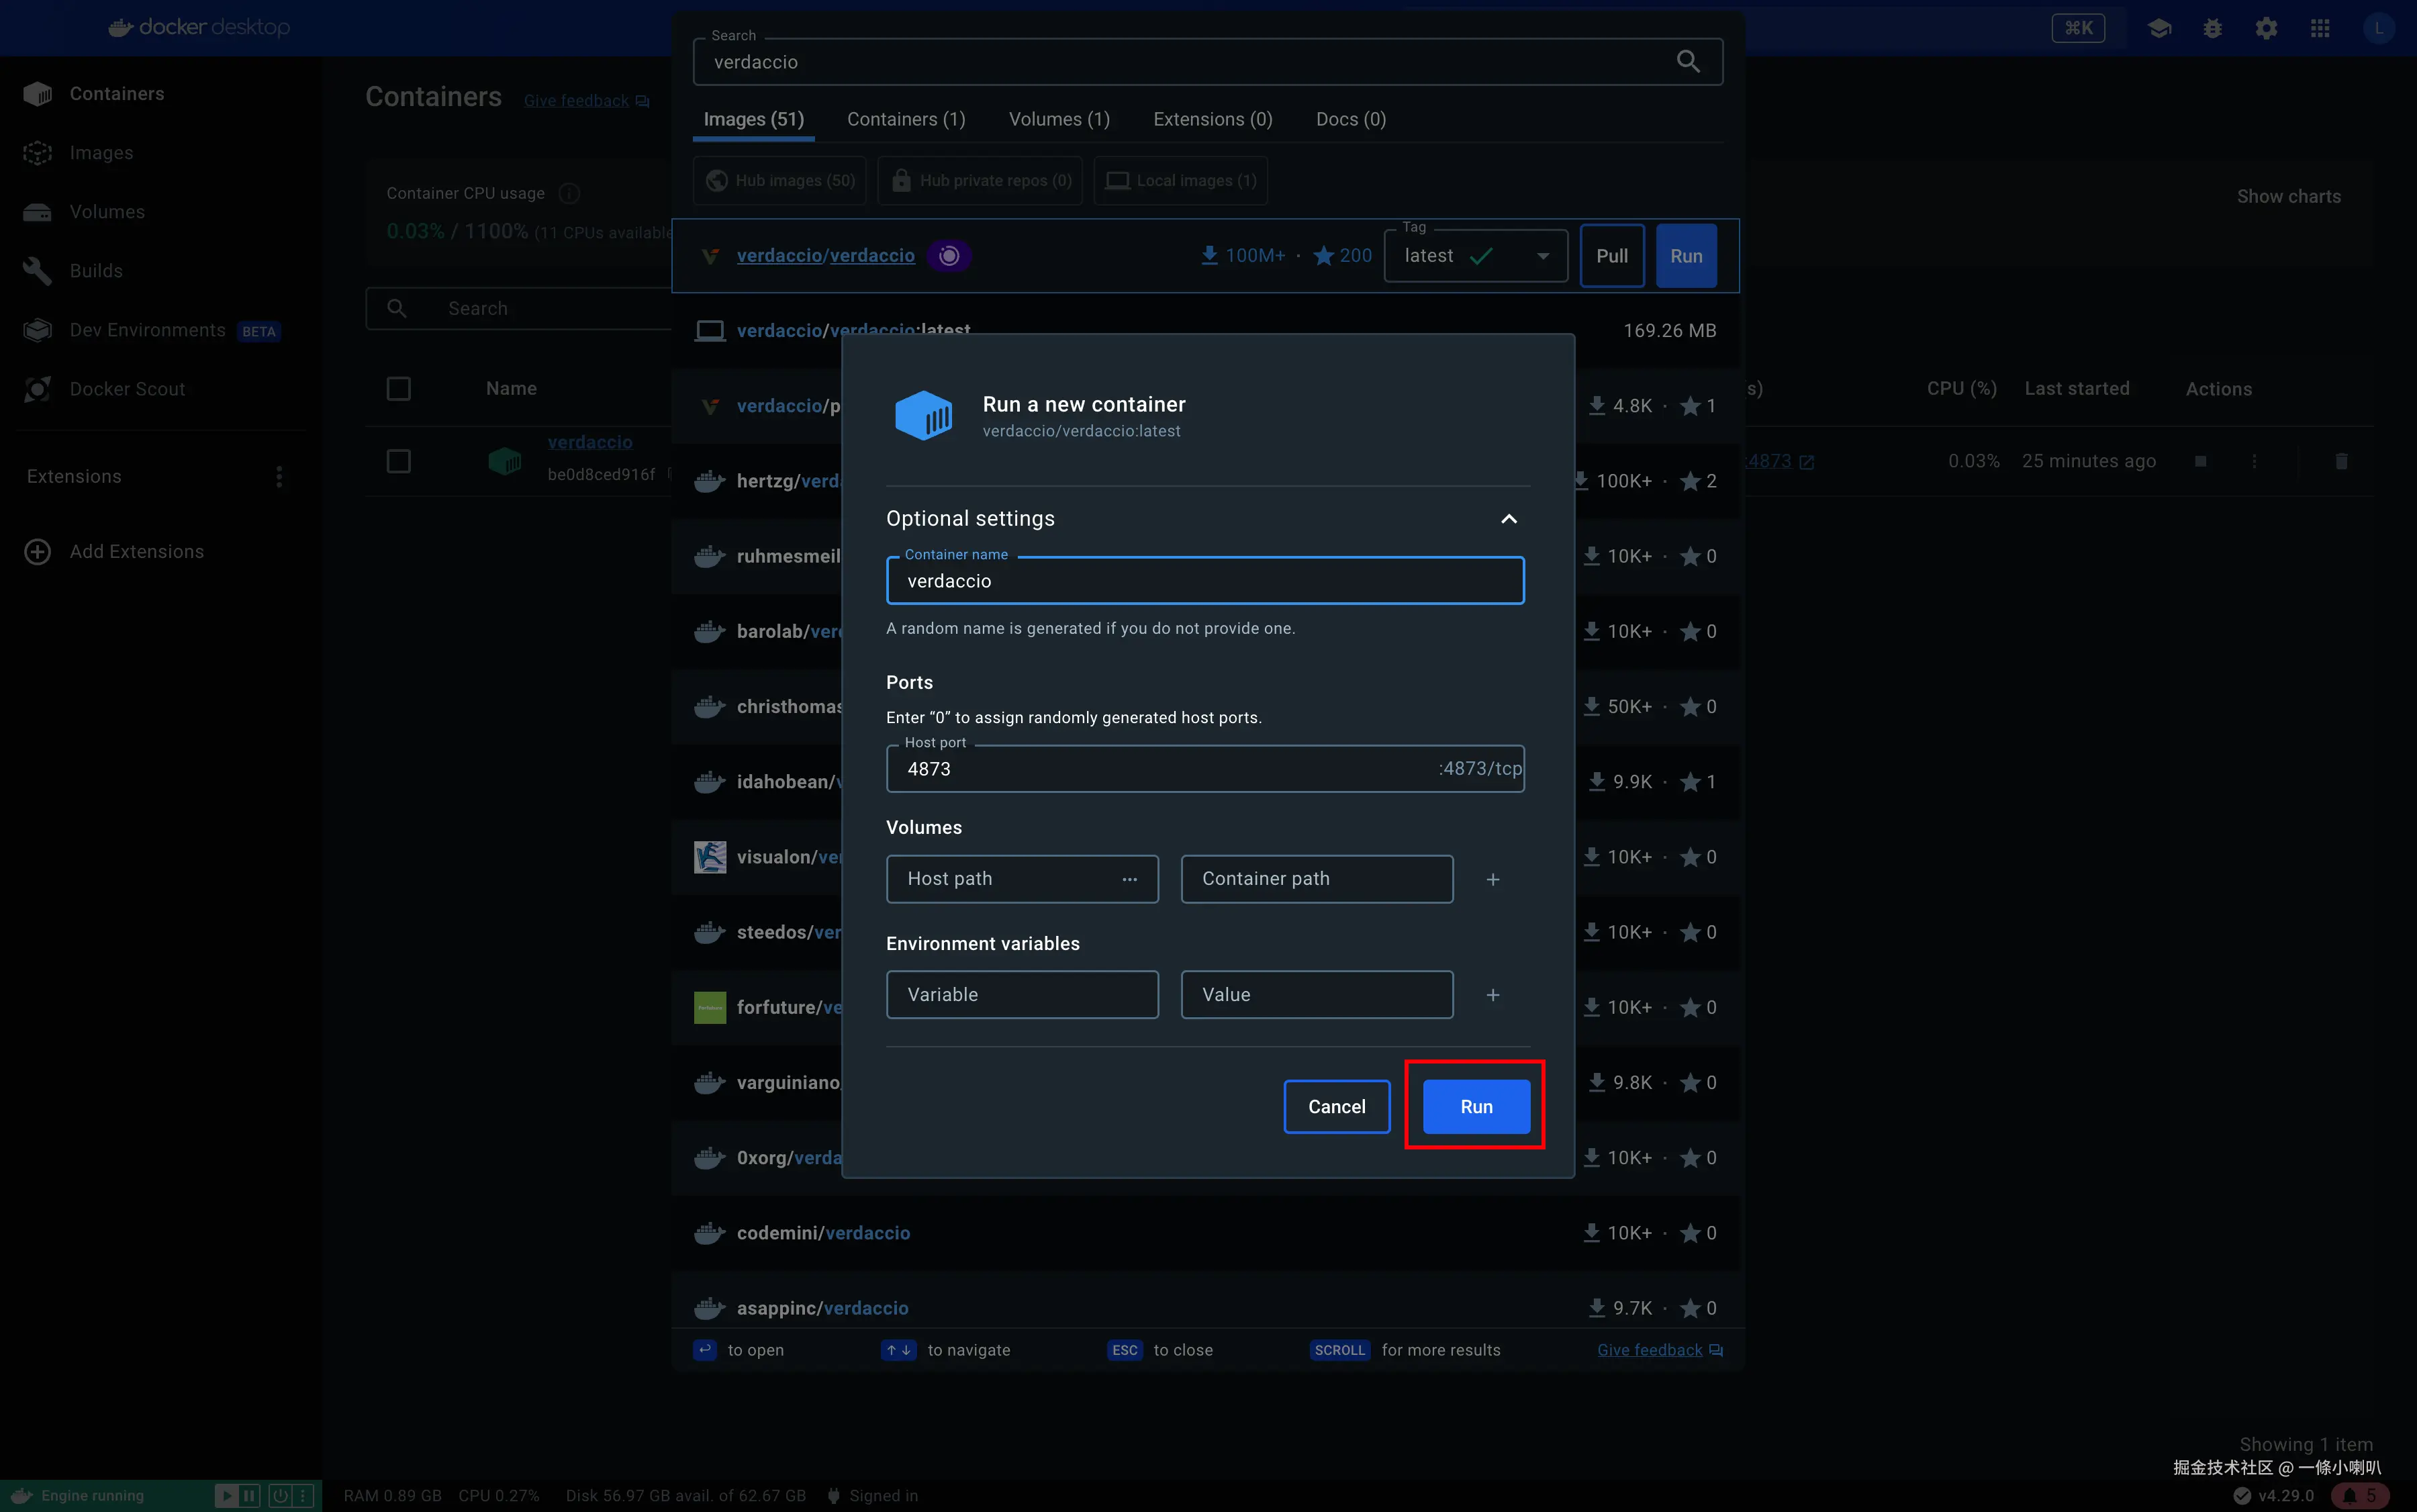Click the bug troubleshoot icon in header

[2212, 28]
